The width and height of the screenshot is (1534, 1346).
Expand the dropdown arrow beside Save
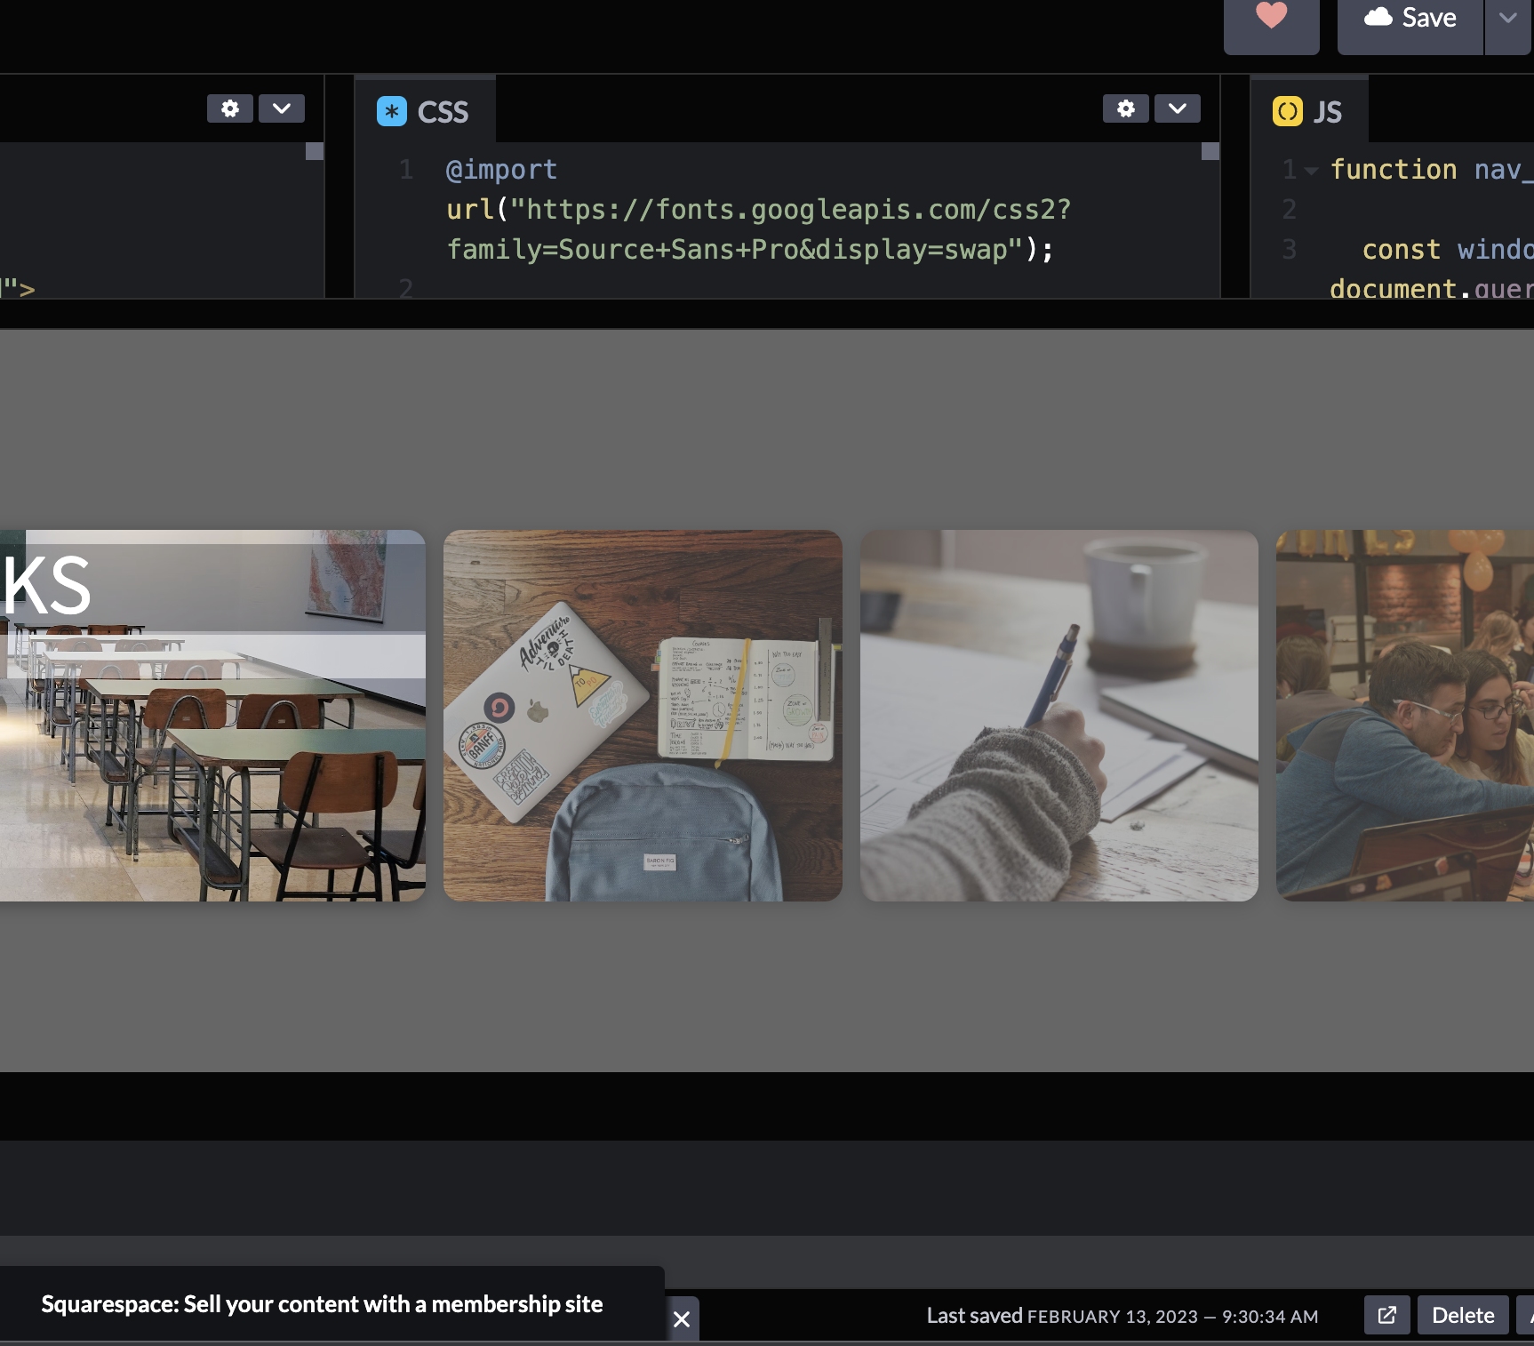point(1508,18)
